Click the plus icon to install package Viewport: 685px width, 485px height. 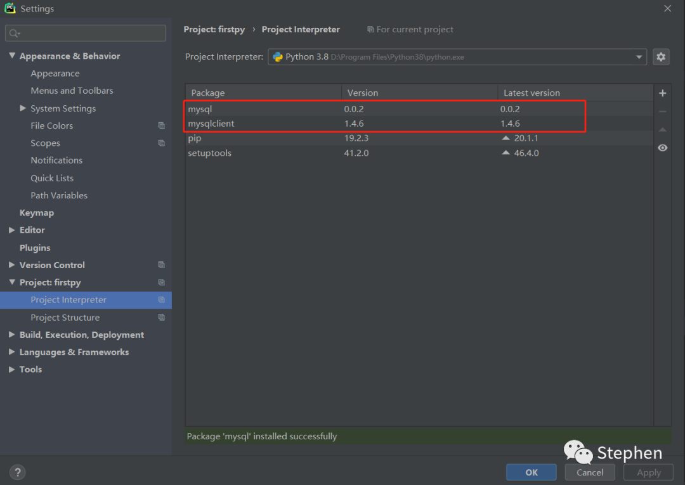pos(662,93)
